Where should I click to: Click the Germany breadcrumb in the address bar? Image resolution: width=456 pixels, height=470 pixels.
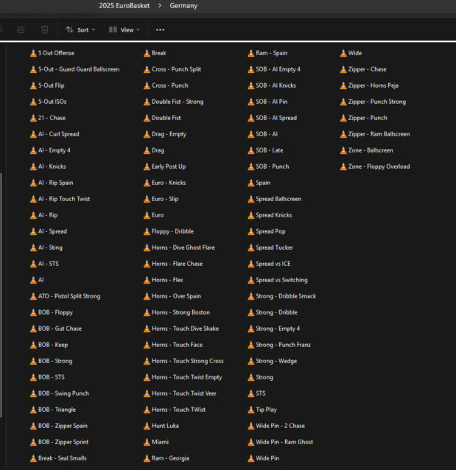pos(183,6)
